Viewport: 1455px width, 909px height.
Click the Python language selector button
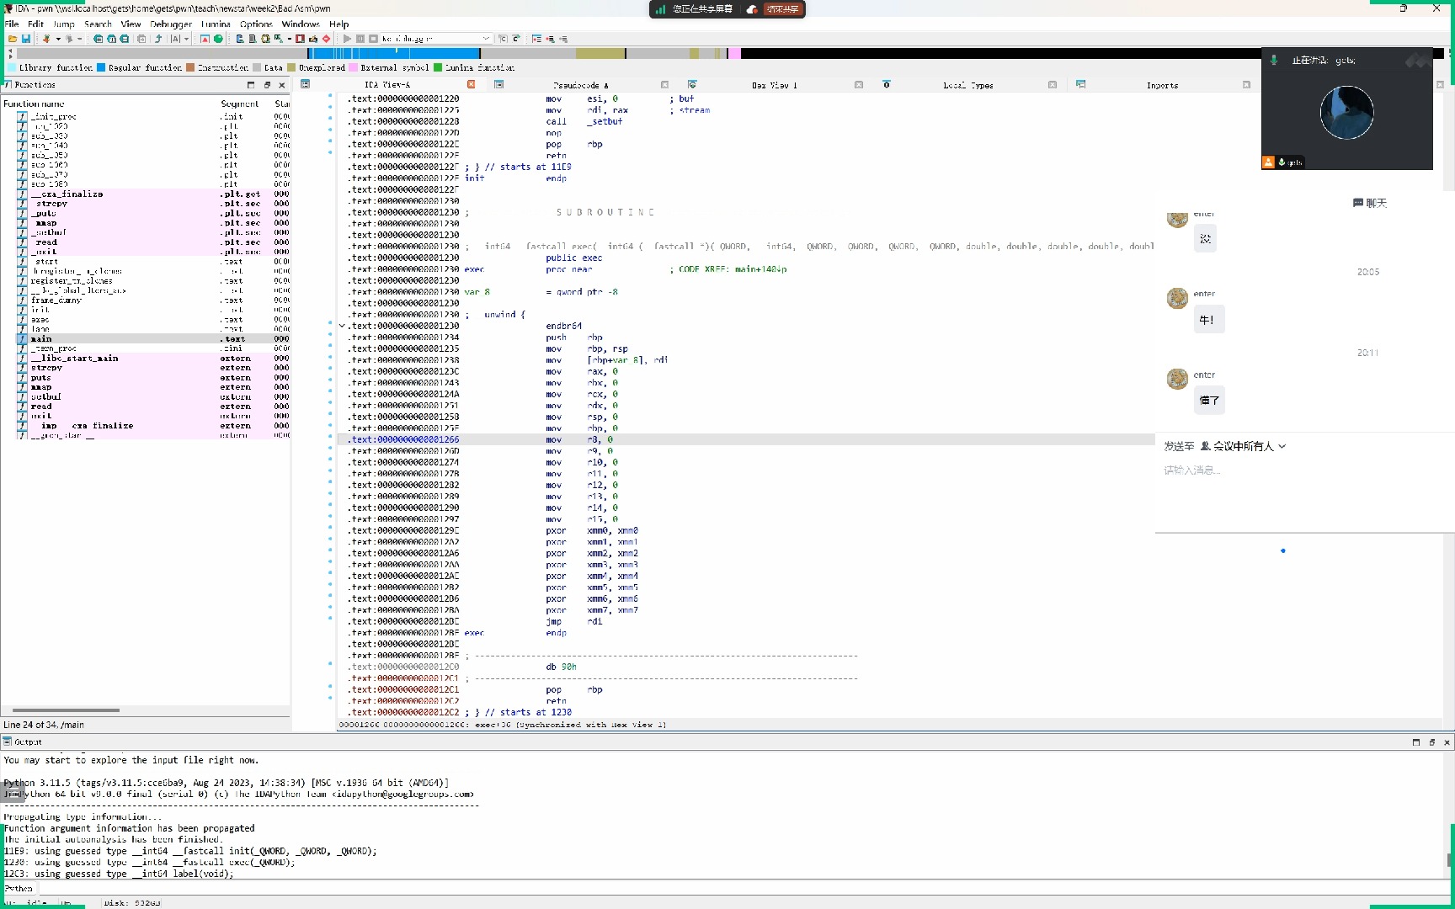coord(19,888)
